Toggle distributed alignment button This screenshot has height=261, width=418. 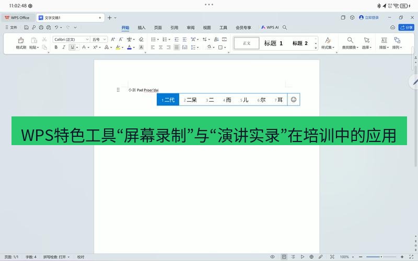coord(184,48)
